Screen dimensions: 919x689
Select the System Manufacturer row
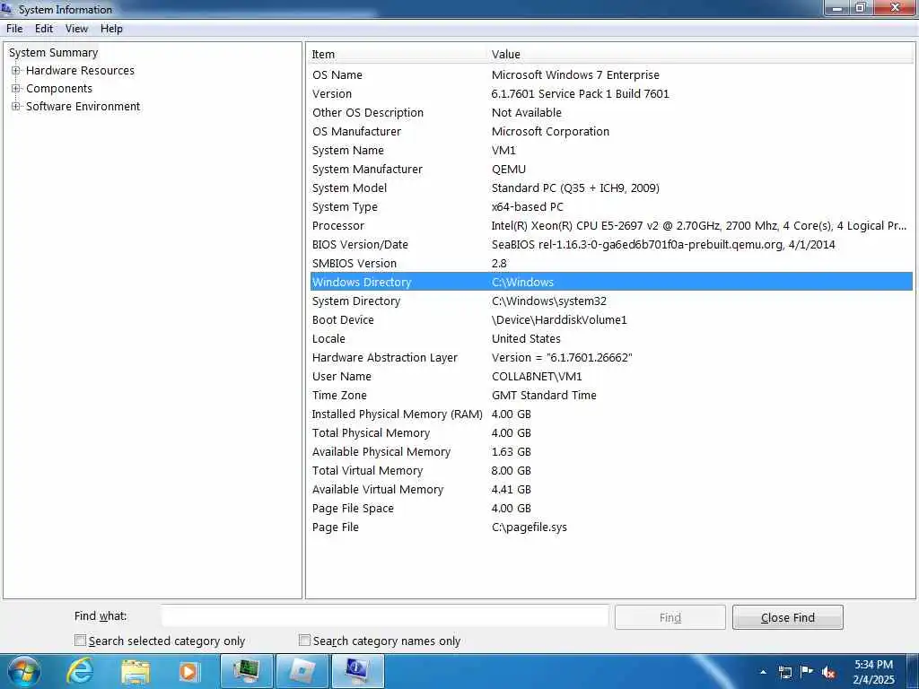611,170
